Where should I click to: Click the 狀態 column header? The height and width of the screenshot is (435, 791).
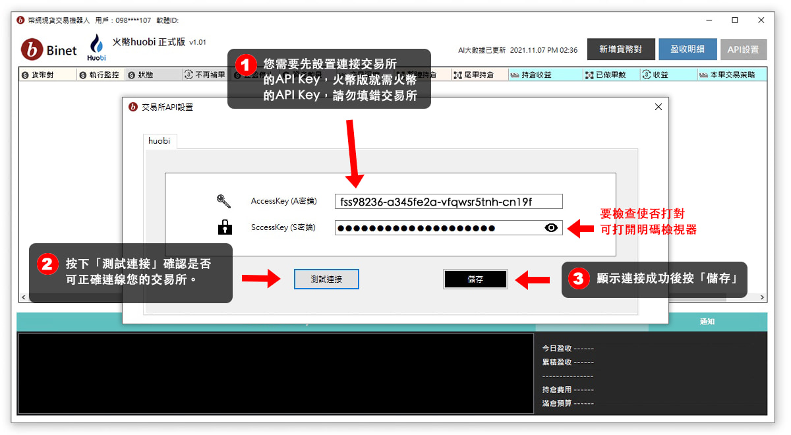point(154,75)
